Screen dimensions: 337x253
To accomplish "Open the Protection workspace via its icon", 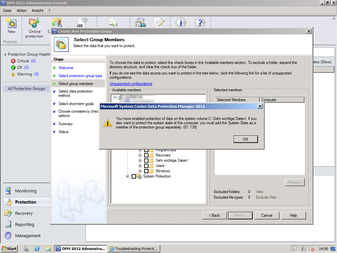I will click(9, 202).
